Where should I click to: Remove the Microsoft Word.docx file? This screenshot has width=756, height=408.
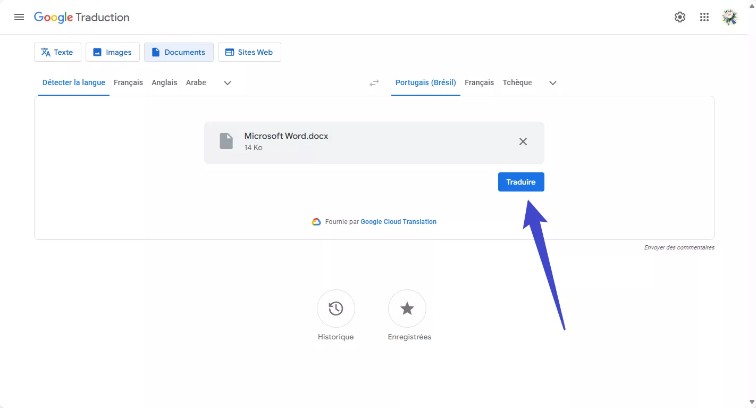[x=523, y=141]
